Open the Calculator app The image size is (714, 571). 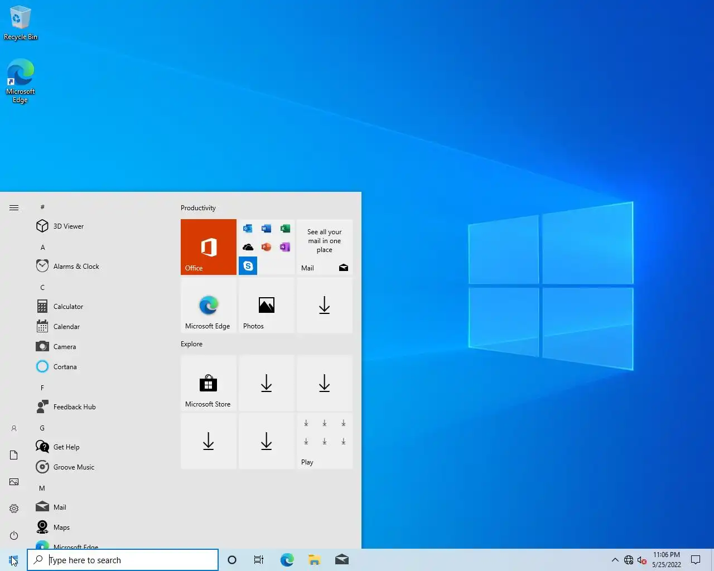(x=100, y=307)
